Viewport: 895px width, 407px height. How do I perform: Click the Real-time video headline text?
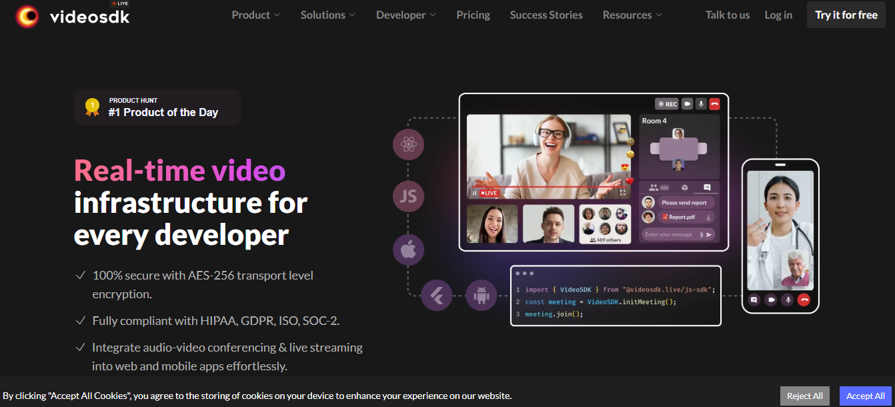point(180,171)
